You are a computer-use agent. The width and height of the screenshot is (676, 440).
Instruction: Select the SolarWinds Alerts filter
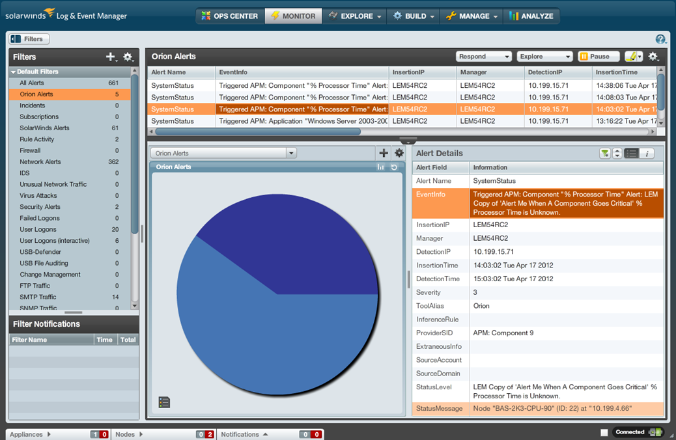70,128
